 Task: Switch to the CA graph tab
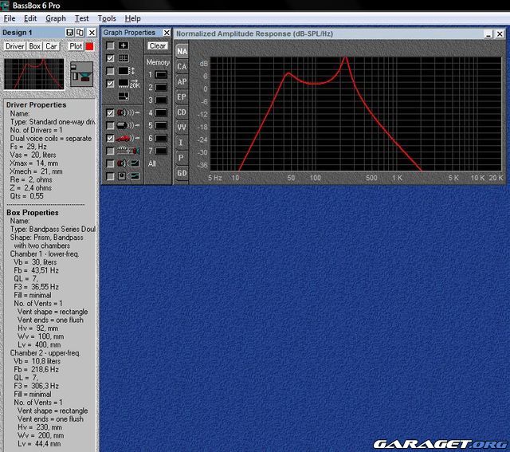(x=182, y=66)
